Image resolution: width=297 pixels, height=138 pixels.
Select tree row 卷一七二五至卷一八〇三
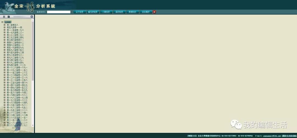17,100
